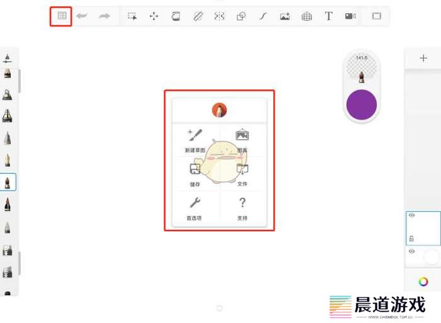Open the main menu list icon

coord(62,16)
